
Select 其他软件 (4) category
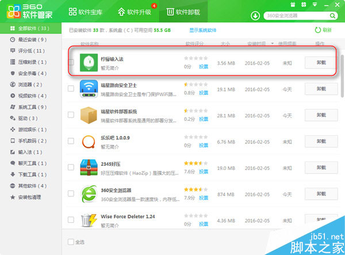coord(31,186)
